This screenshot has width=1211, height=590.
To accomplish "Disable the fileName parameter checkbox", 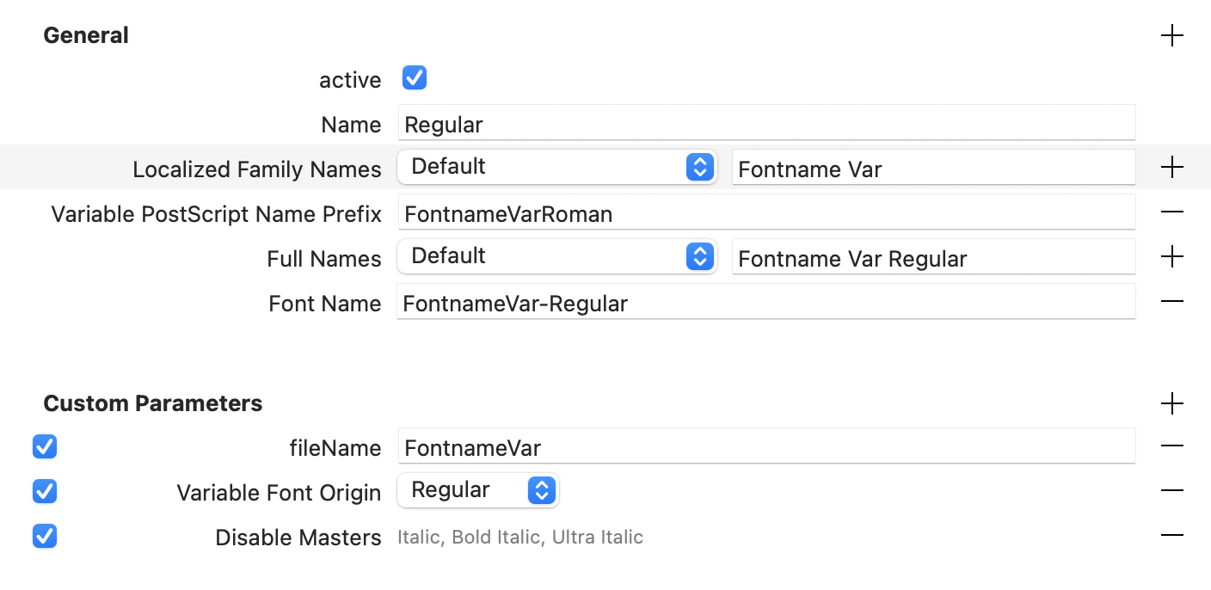I will [45, 446].
